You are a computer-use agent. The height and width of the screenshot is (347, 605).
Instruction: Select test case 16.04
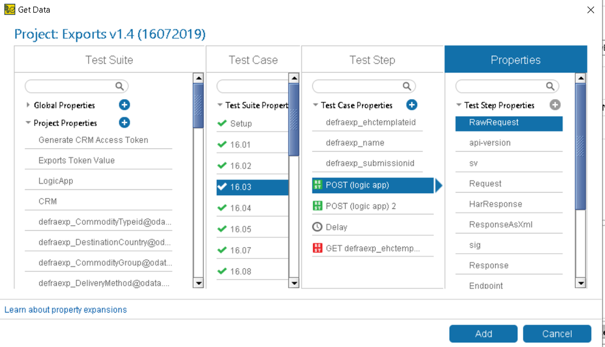[241, 208]
